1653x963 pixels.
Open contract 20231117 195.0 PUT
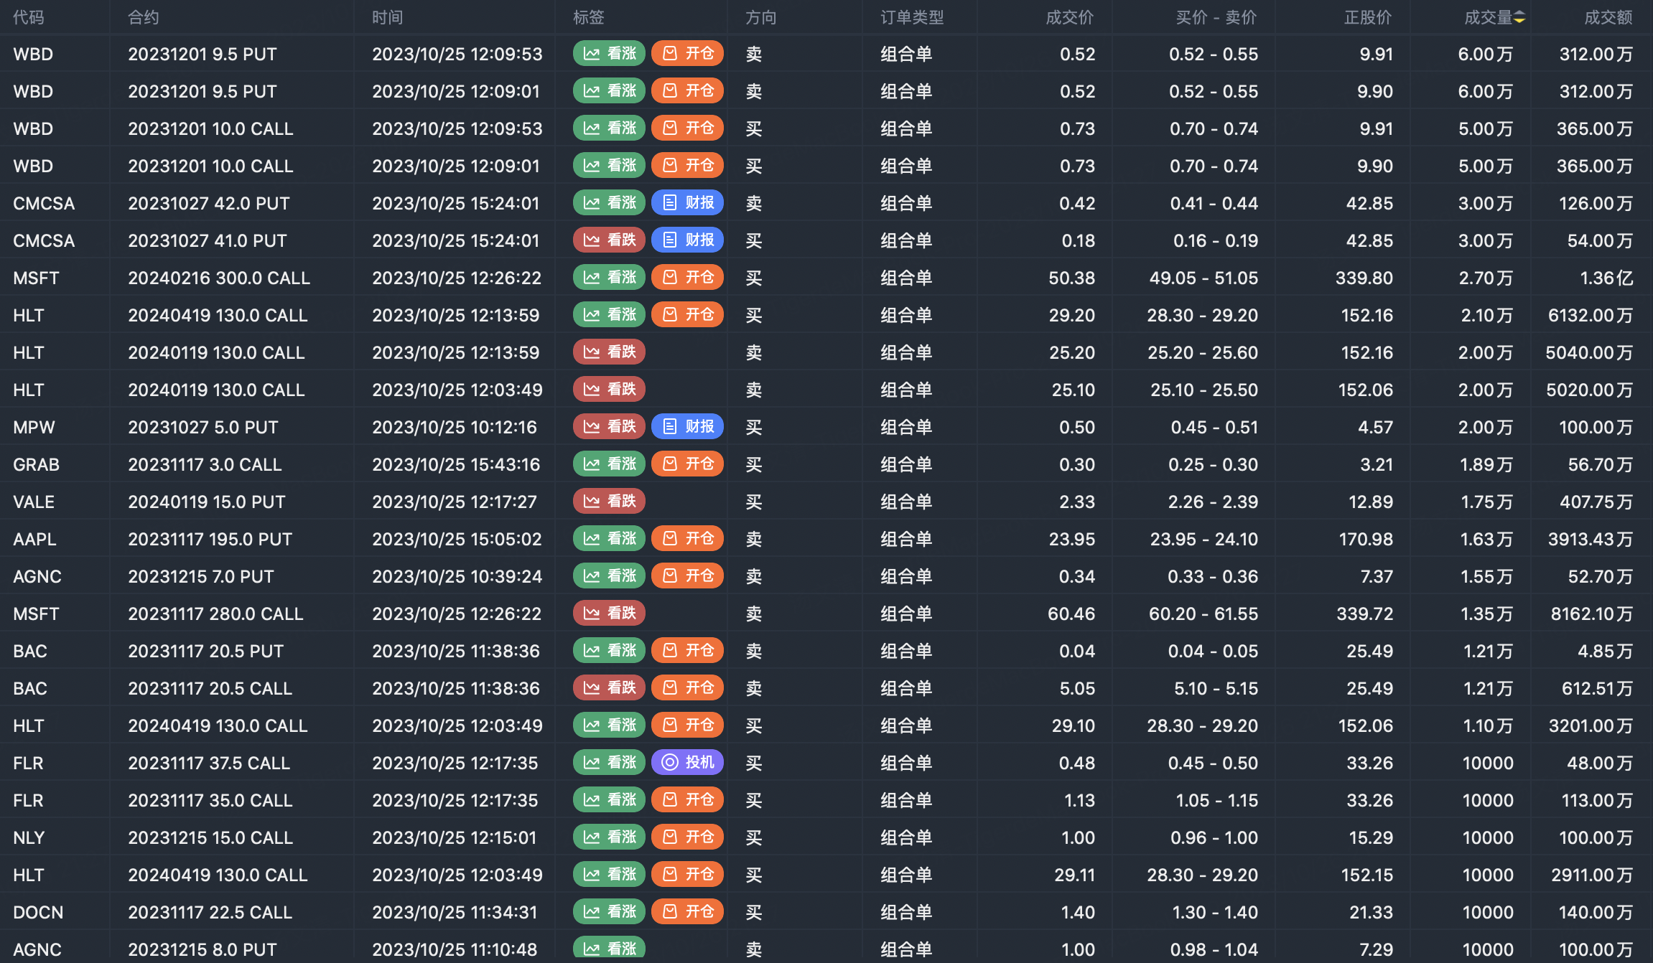coord(210,539)
